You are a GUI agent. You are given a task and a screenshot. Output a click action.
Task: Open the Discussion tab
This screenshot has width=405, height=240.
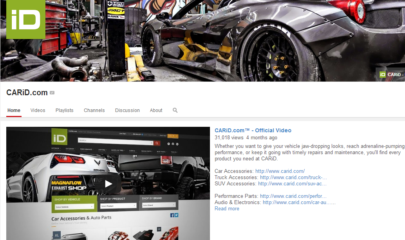point(127,110)
